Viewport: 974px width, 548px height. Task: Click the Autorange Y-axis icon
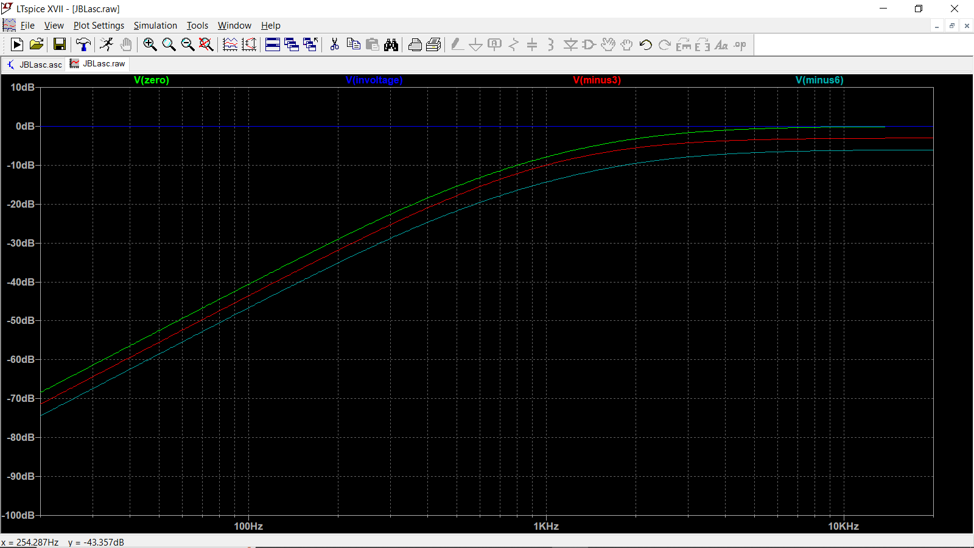(x=249, y=44)
